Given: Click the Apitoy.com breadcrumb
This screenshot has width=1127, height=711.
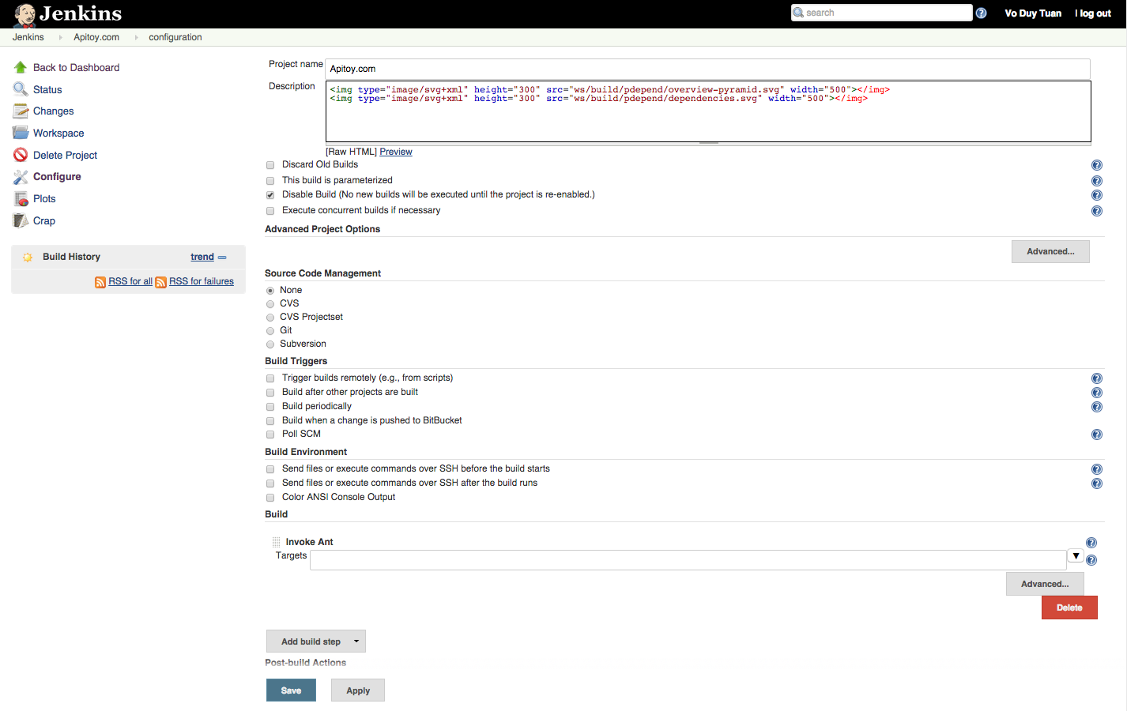Looking at the screenshot, I should pyautogui.click(x=96, y=37).
